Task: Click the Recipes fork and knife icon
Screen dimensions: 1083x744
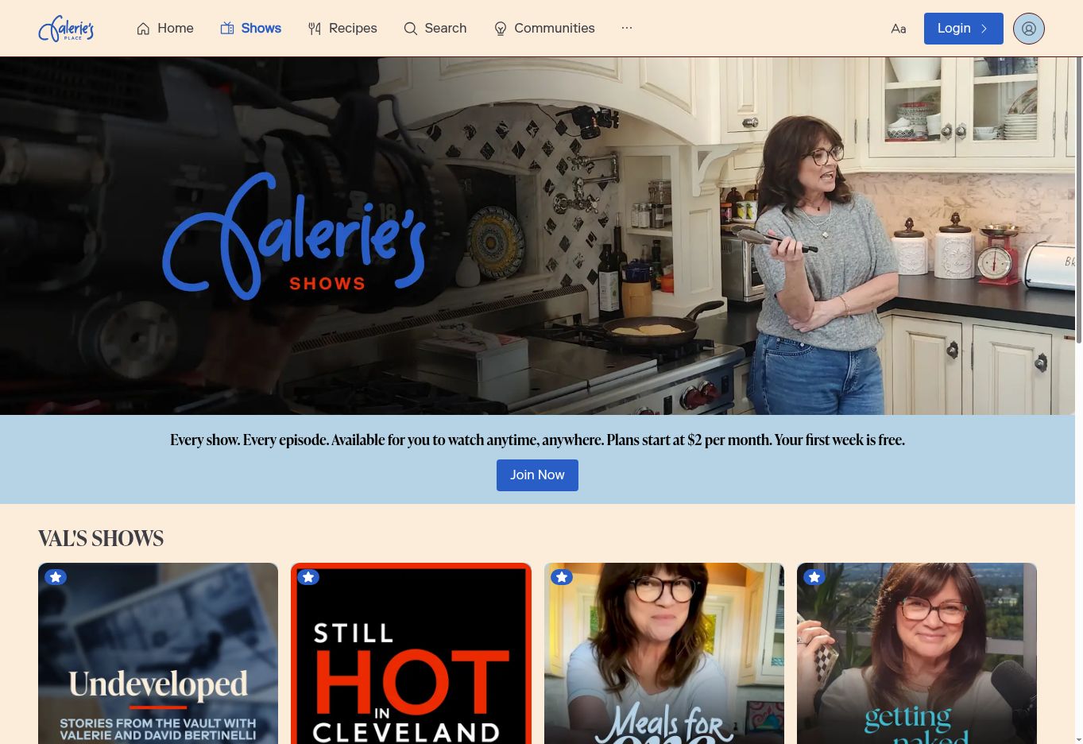Action: pyautogui.click(x=315, y=29)
